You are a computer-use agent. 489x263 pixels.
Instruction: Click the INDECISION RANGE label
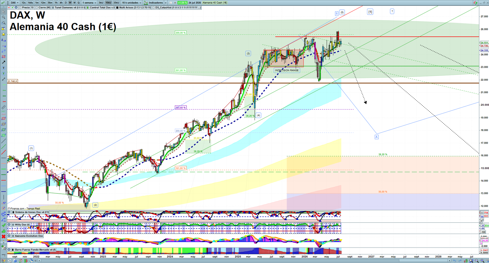tap(287, 70)
